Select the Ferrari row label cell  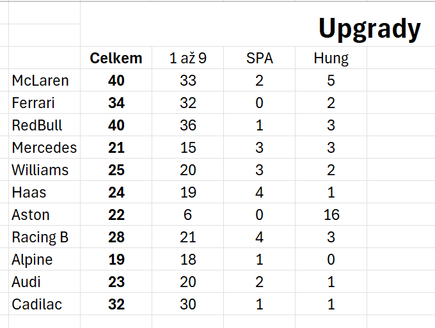coord(44,102)
